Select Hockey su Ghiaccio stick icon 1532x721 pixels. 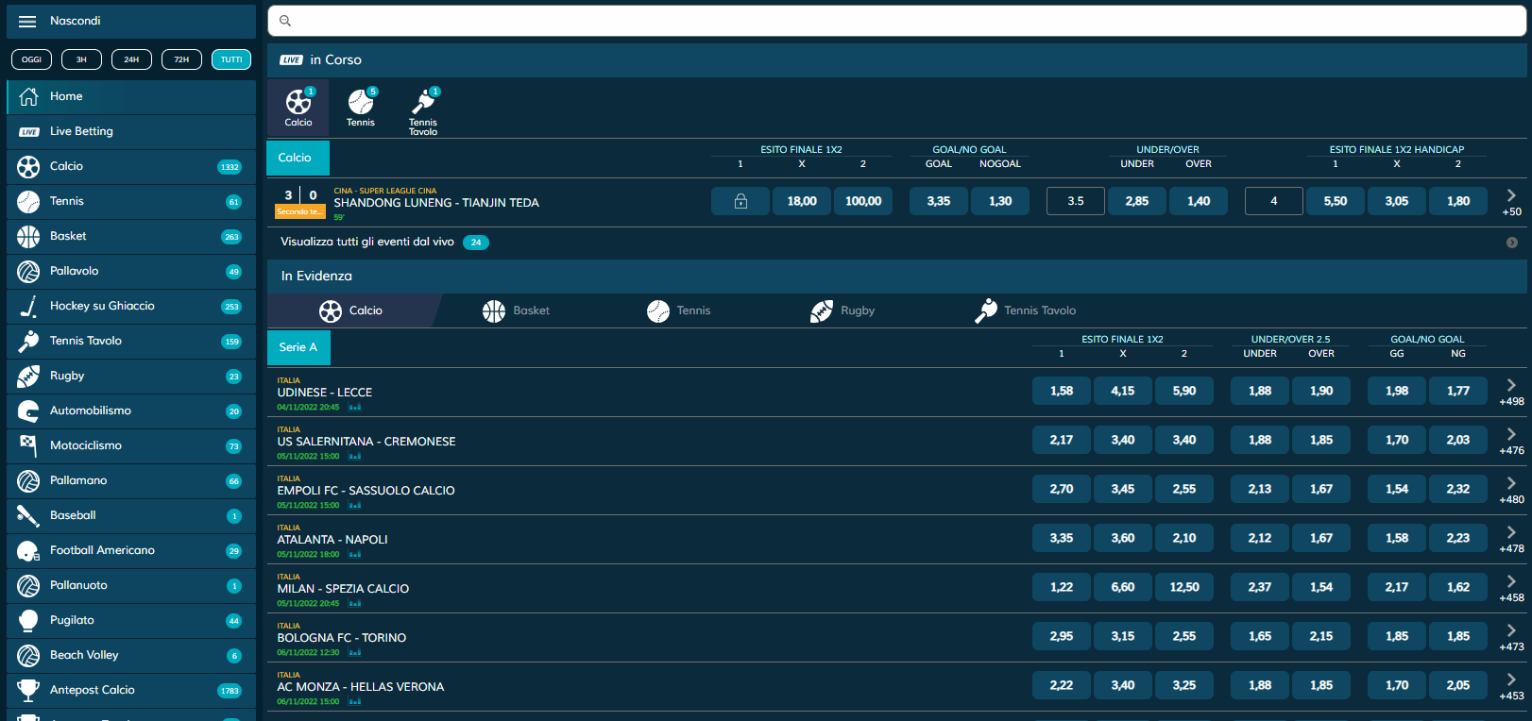pyautogui.click(x=28, y=307)
